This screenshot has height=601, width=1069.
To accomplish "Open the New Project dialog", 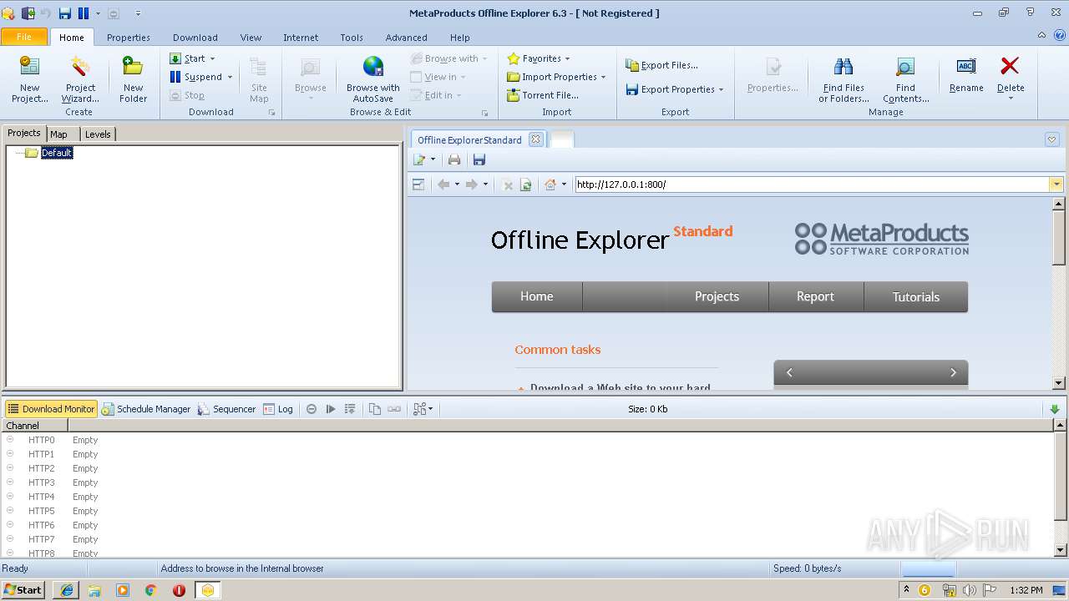I will pos(29,78).
